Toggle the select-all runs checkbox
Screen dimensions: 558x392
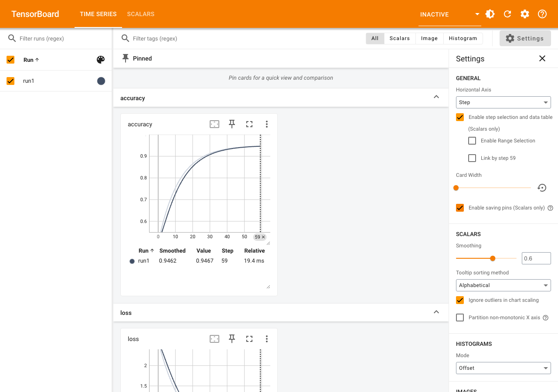click(10, 60)
